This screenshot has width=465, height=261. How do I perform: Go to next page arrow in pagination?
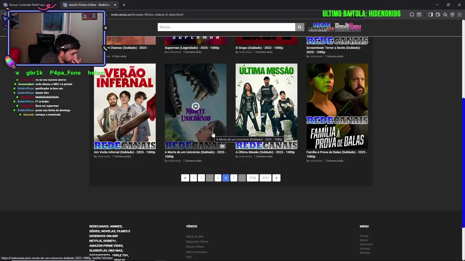pyautogui.click(x=276, y=178)
